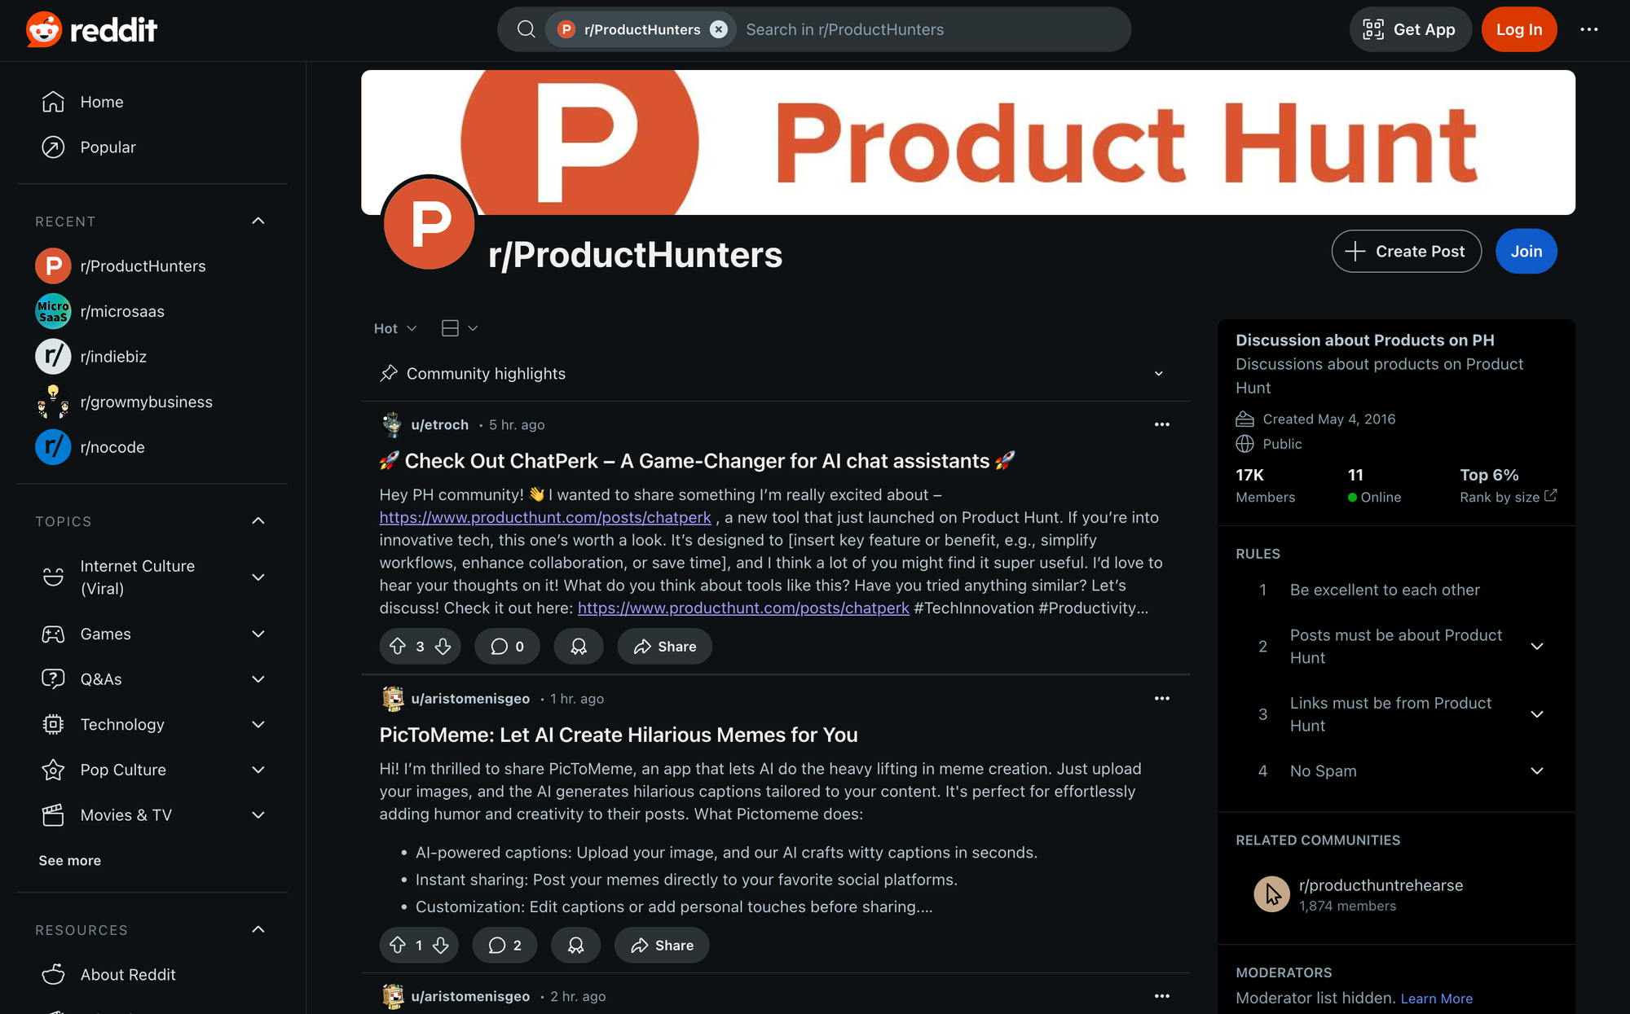Open more options for u/etroch's post

[x=1161, y=424]
